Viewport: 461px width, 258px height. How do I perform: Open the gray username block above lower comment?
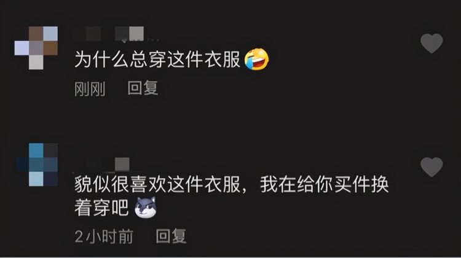click(122, 164)
